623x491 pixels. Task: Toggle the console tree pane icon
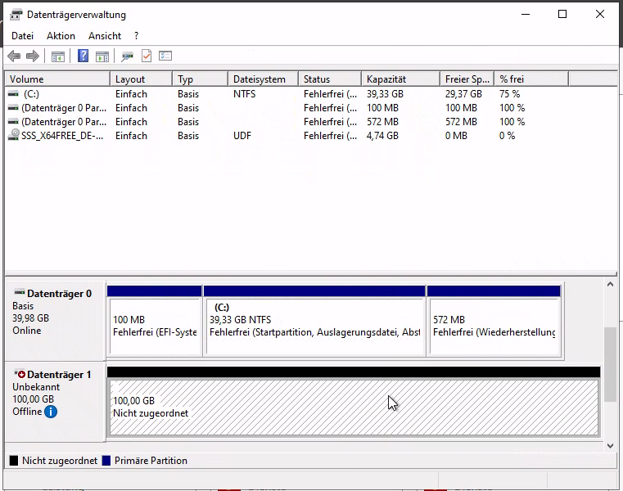point(58,56)
